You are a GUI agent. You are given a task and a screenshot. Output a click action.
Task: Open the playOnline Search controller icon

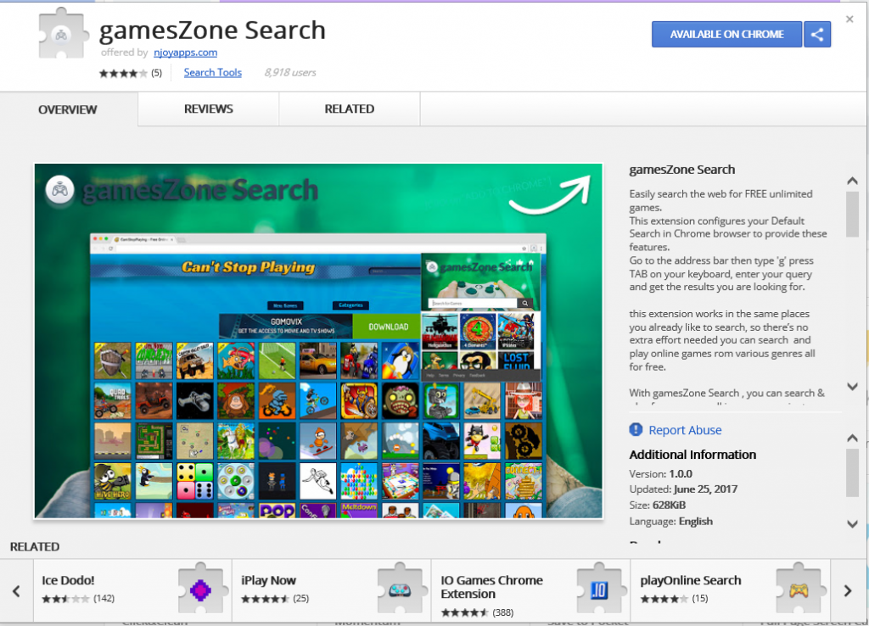[x=799, y=590]
